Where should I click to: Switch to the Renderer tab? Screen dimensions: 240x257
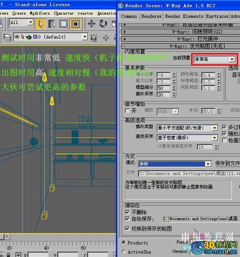pos(152,16)
